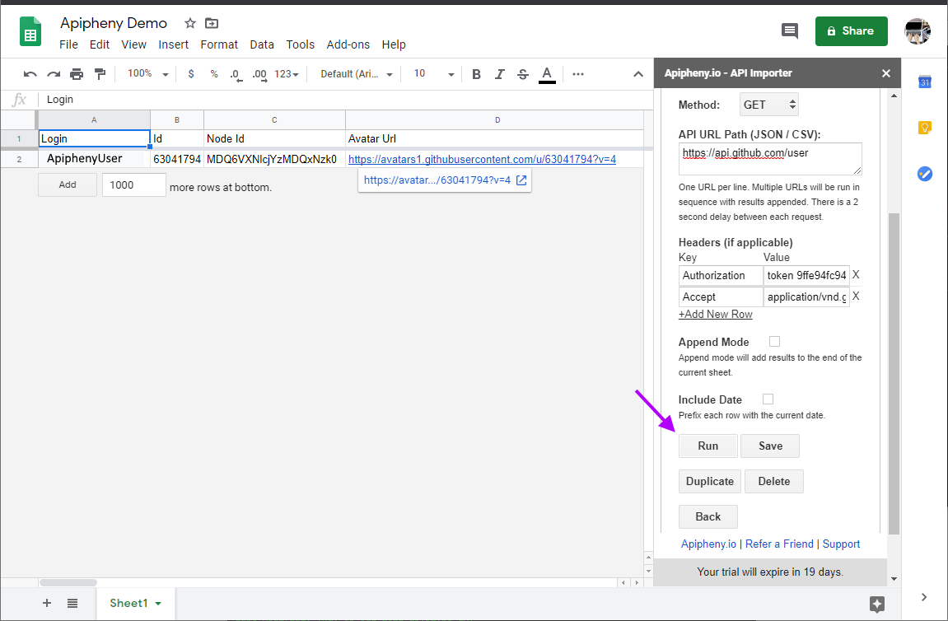948x621 pixels.
Task: Open the Edit menu
Action: pyautogui.click(x=100, y=44)
